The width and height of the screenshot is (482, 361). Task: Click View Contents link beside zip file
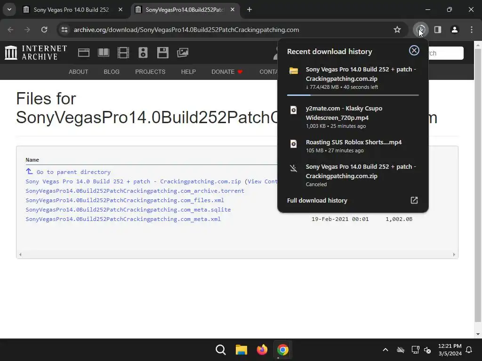[x=263, y=181]
